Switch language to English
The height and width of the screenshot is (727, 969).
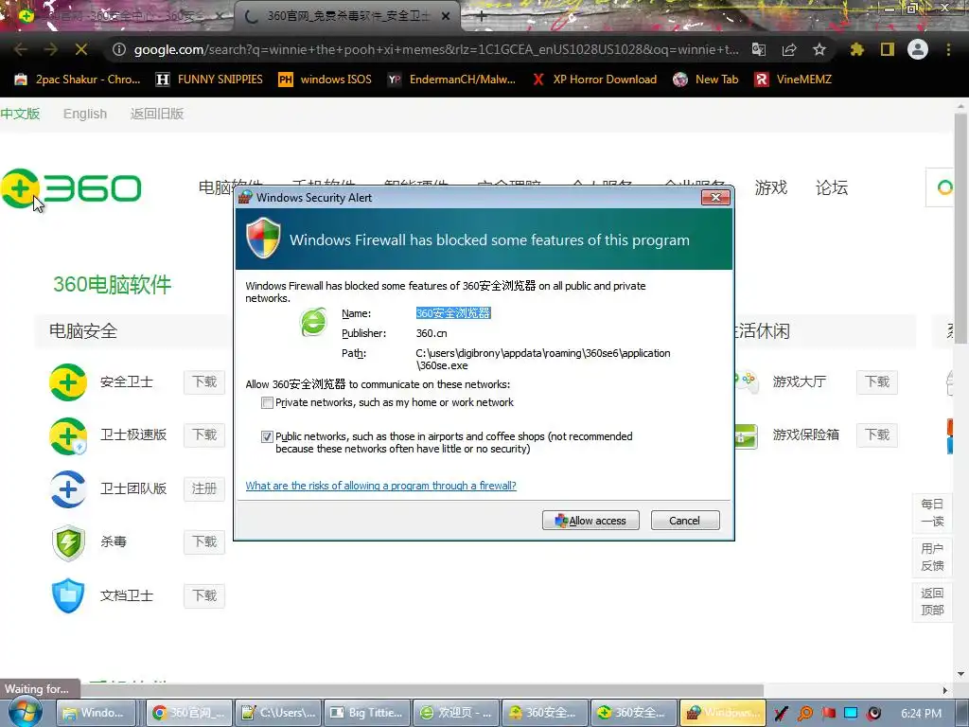85,114
